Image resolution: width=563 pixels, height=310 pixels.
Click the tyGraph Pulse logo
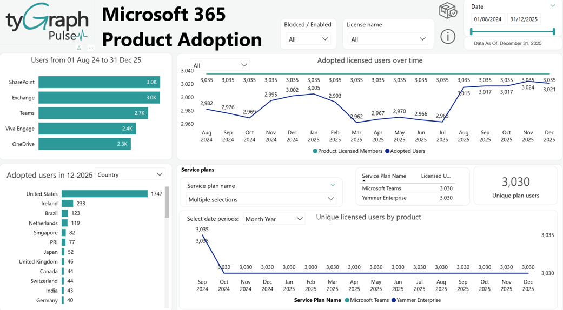(x=47, y=22)
